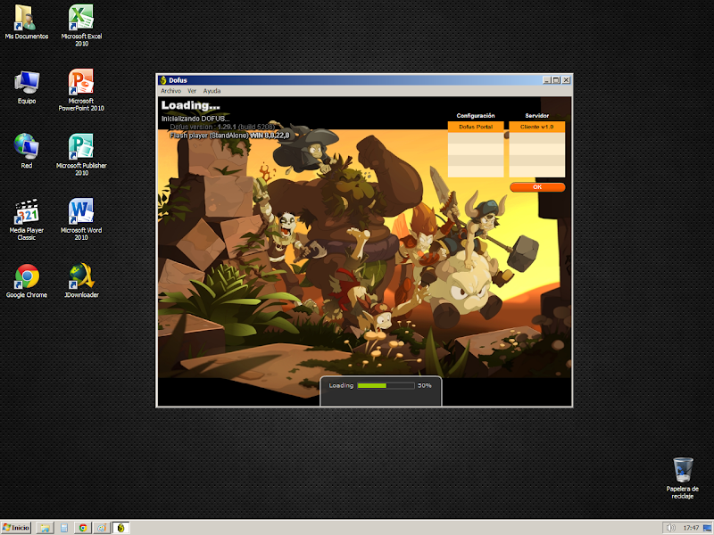Open the Inicio start menu

(x=16, y=528)
